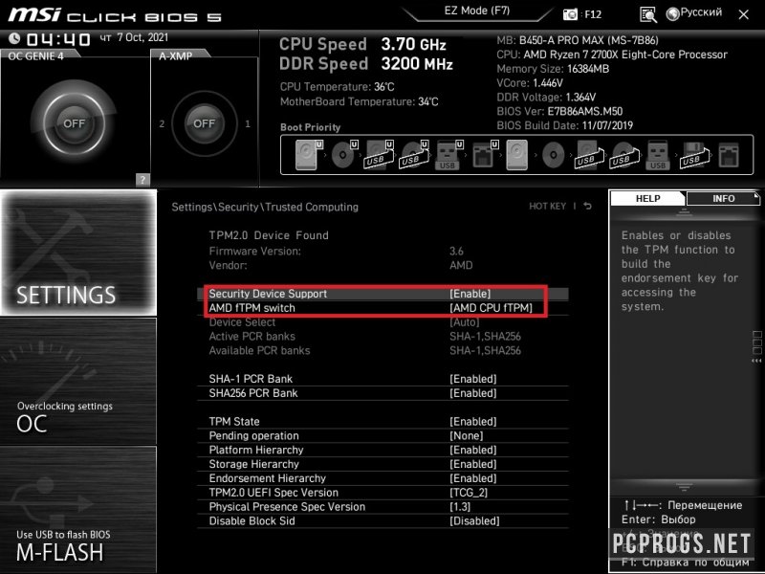Viewport: 765px width, 574px height.
Task: Click the Active PCR banks row
Action: tap(382, 337)
